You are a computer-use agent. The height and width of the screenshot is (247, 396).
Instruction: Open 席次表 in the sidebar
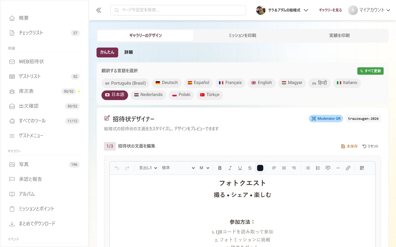(44, 91)
